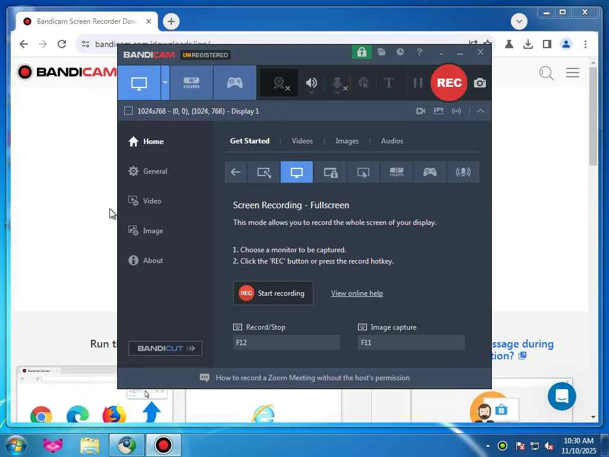
Task: Open Chrome downloads icon
Action: click(528, 44)
